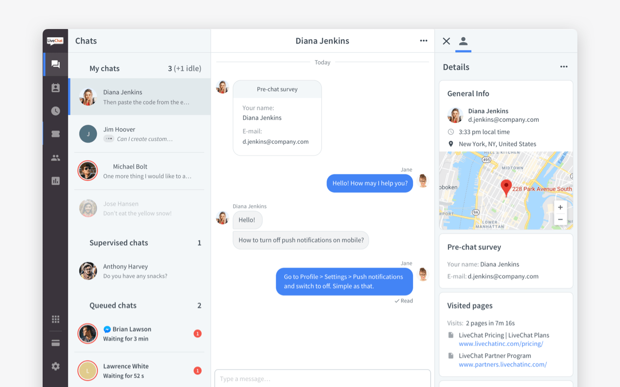This screenshot has height=387, width=620.
Task: Click the map thumbnail address label
Action: tap(542, 189)
